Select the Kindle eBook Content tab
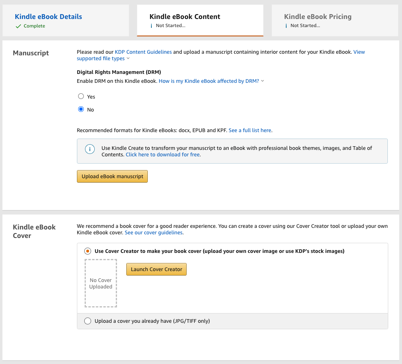Screen dimensions: 402x364 tap(185, 17)
